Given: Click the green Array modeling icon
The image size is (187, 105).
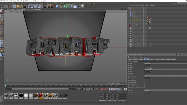Looking at the screenshot, I should pyautogui.click(x=68, y=6).
